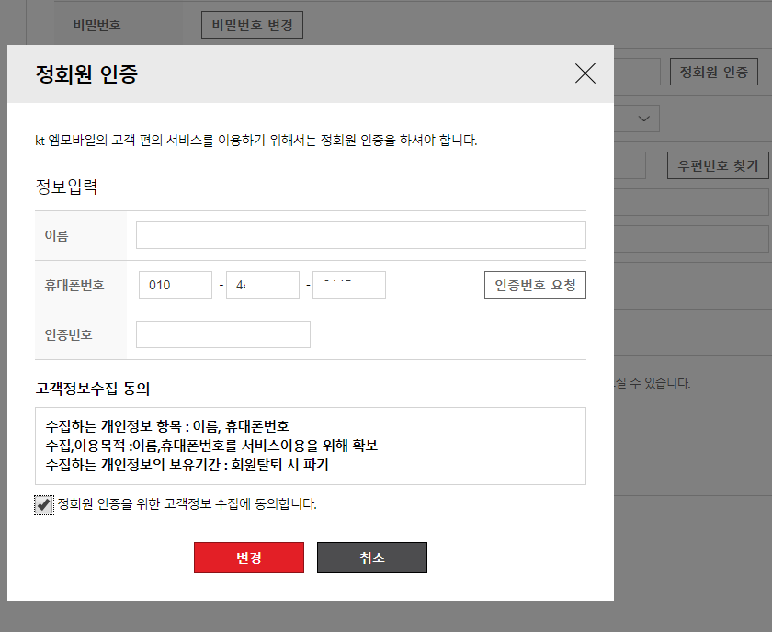Image resolution: width=772 pixels, height=632 pixels.
Task: Close the 정회원 인증 dialog
Action: (x=585, y=73)
